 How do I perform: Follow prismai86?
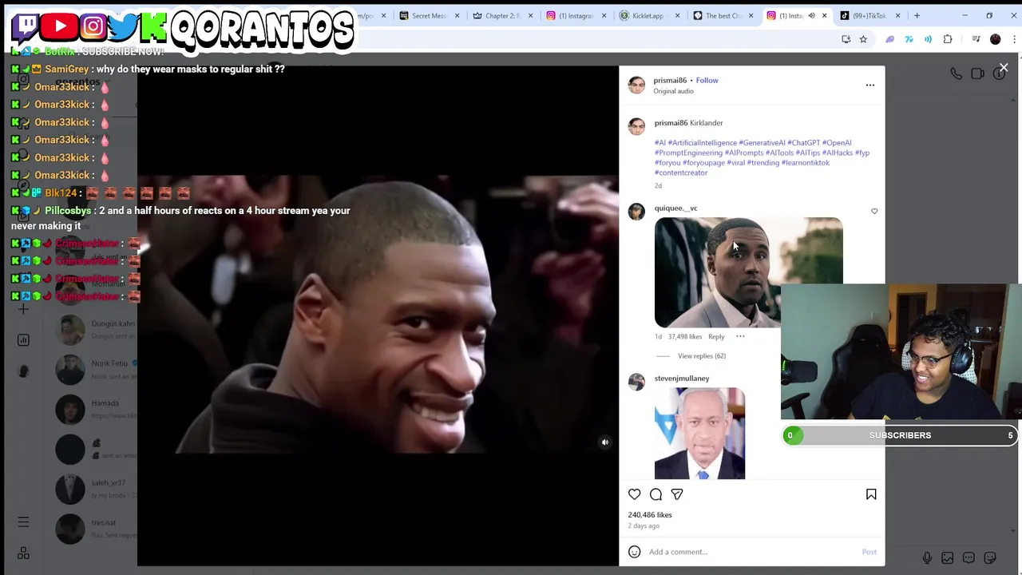point(707,80)
